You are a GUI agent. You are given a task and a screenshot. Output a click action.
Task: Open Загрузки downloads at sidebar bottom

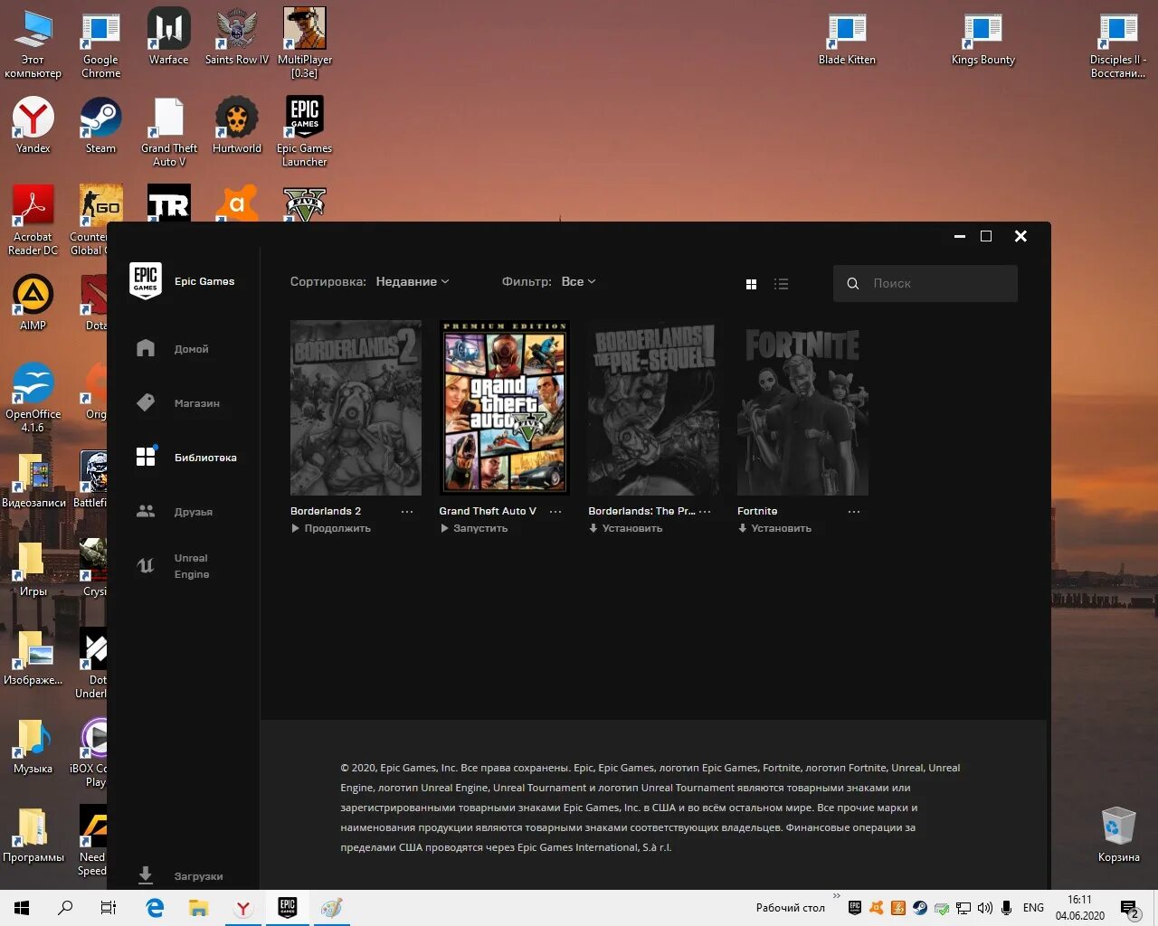point(179,875)
